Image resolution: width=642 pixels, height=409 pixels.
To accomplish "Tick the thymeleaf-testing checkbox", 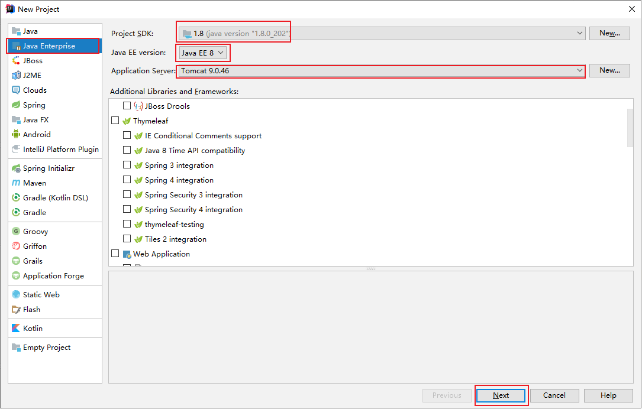I will pyautogui.click(x=127, y=224).
